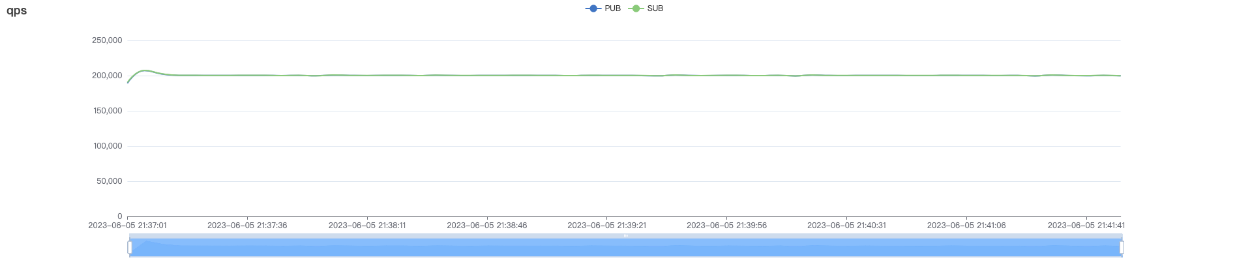This screenshot has width=1250, height=264.
Task: Click the 200,000 y-axis label
Action: [x=107, y=76]
